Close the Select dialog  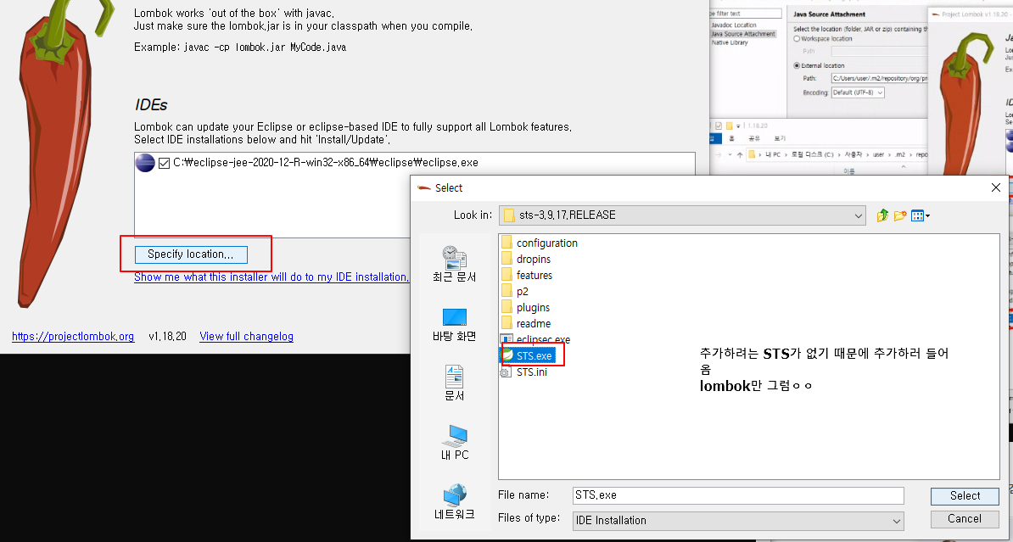(x=995, y=187)
